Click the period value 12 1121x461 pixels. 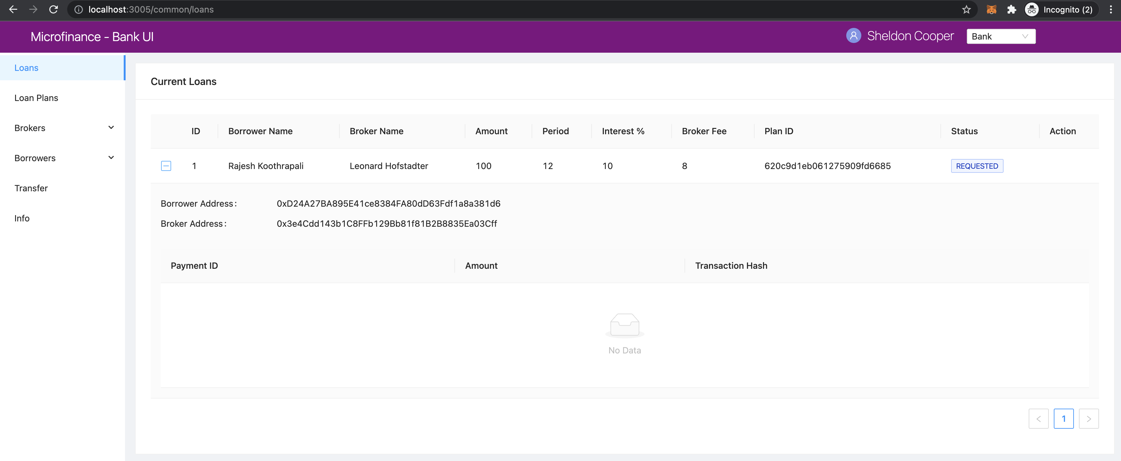pyautogui.click(x=548, y=166)
